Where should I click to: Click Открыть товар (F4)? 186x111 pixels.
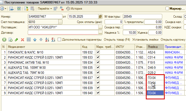(117, 40)
